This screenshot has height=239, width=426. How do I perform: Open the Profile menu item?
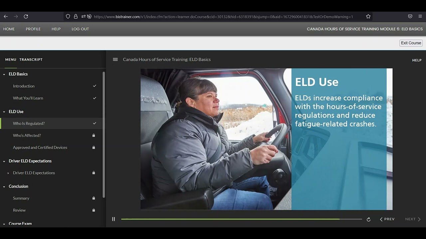pos(33,29)
